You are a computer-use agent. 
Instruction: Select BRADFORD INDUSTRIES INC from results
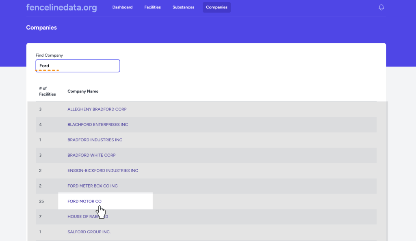[x=95, y=140]
